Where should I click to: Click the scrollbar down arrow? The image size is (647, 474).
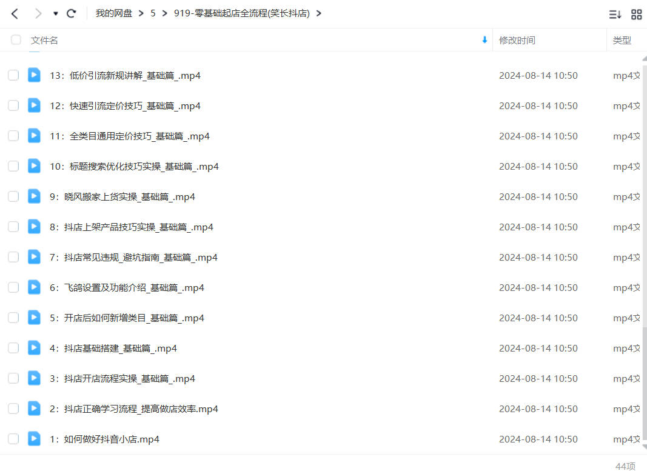645,447
